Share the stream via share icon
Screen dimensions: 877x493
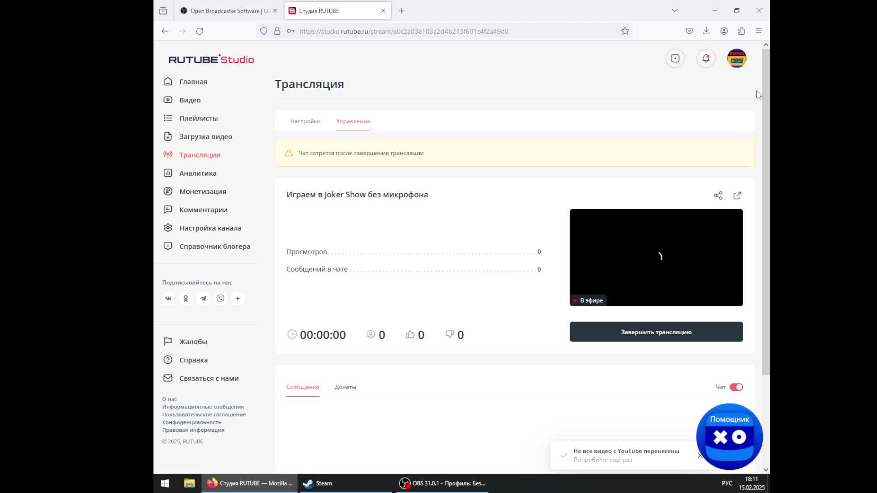[718, 195]
